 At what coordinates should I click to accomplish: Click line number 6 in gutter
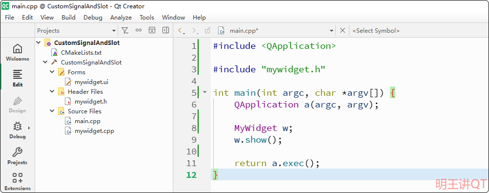tap(194, 105)
